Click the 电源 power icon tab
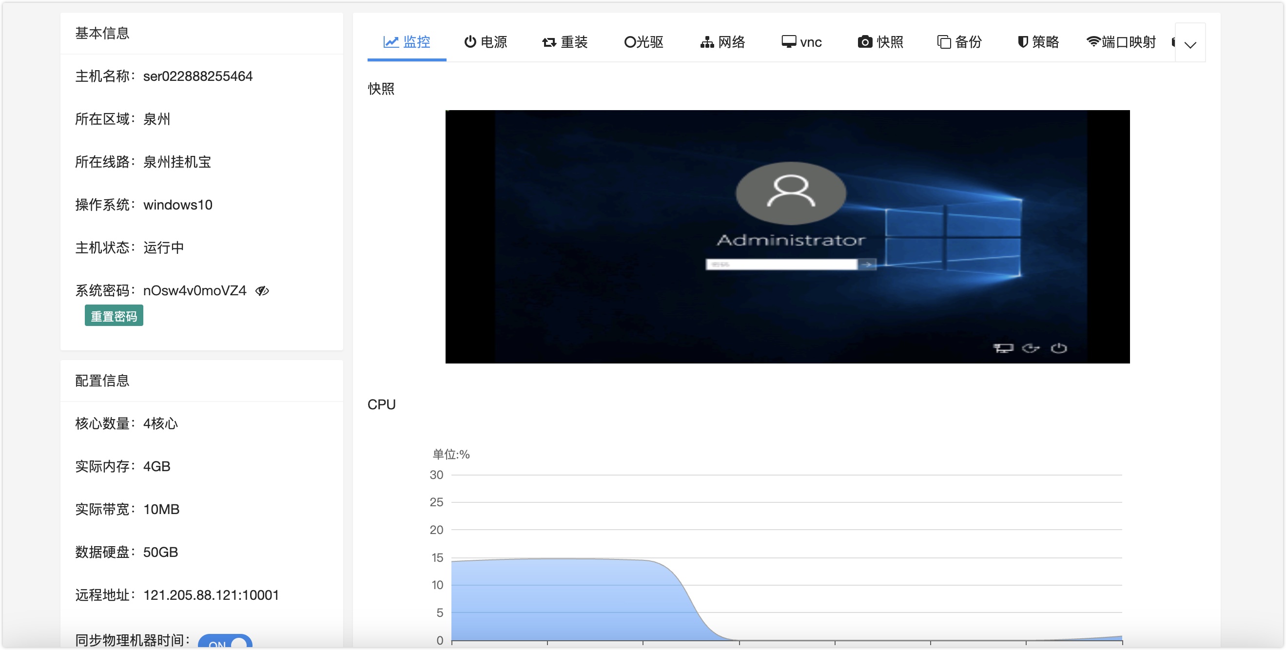1286x650 pixels. point(485,42)
